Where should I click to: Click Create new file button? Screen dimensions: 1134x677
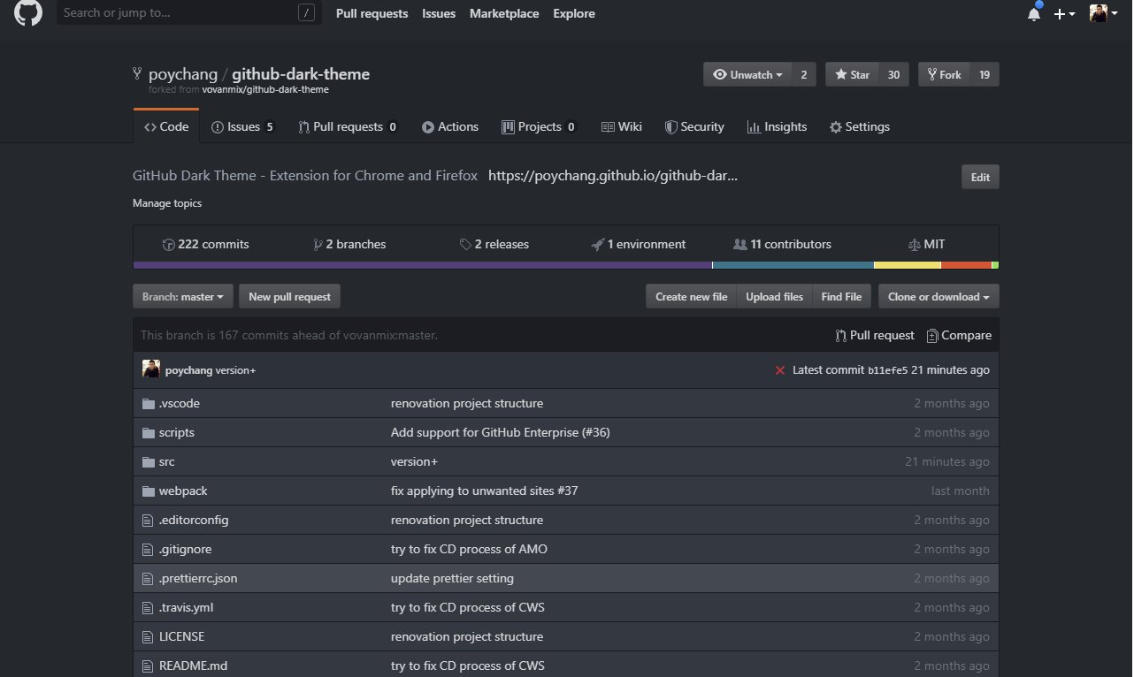(691, 296)
